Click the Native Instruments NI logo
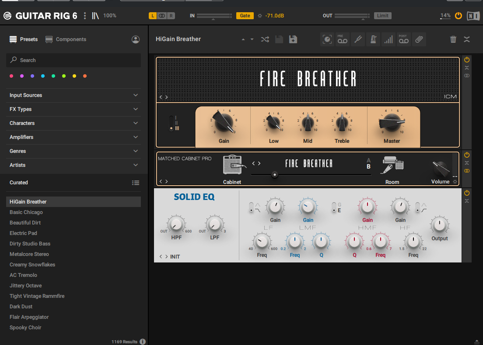483x345 pixels. tap(473, 16)
